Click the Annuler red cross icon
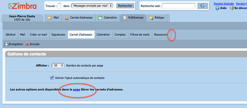The width and height of the screenshot is (247, 108). (27, 44)
